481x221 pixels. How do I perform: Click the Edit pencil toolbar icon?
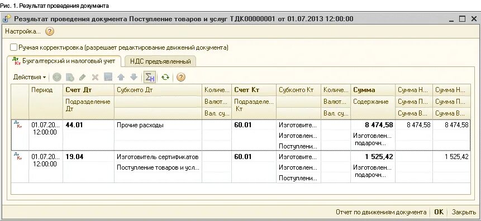(82, 77)
